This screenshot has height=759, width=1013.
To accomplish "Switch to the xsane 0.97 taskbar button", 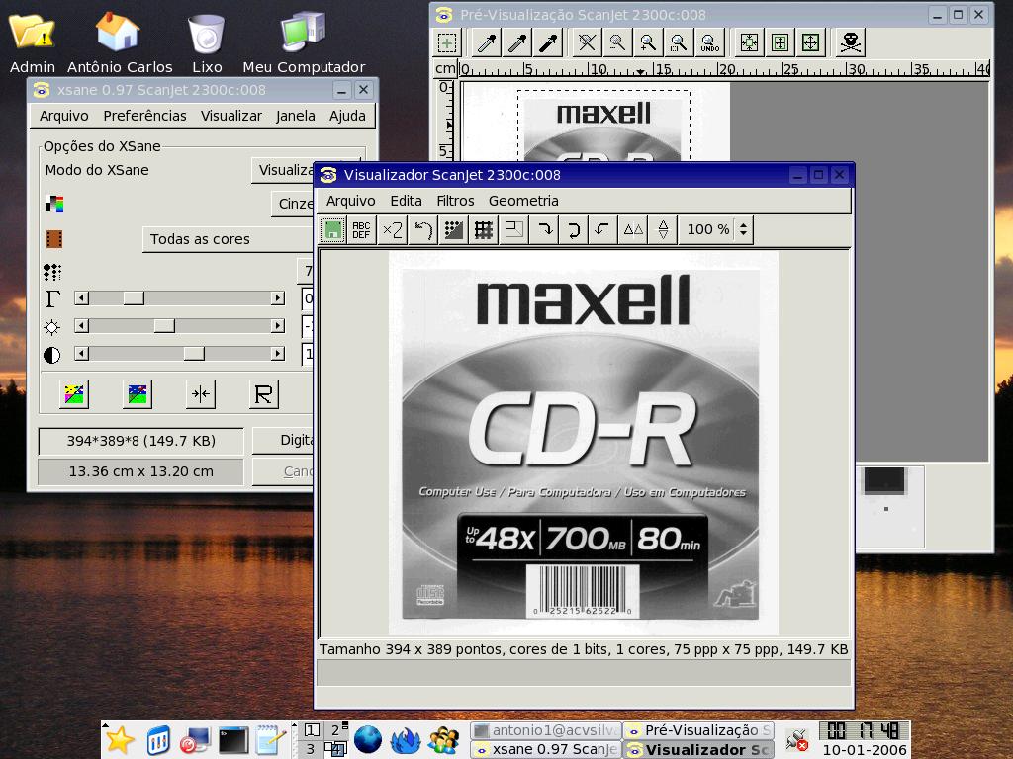I will (546, 749).
